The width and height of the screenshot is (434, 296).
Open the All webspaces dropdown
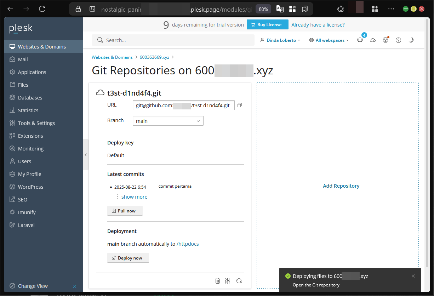pyautogui.click(x=329, y=40)
